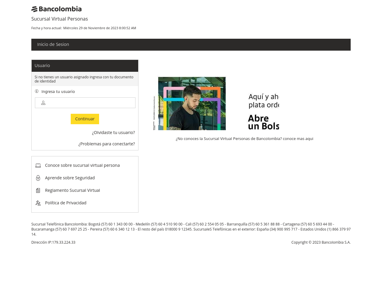Click the padlock icon beside Aprende sobre Seguridad
This screenshot has width=382, height=305.
[x=38, y=178]
